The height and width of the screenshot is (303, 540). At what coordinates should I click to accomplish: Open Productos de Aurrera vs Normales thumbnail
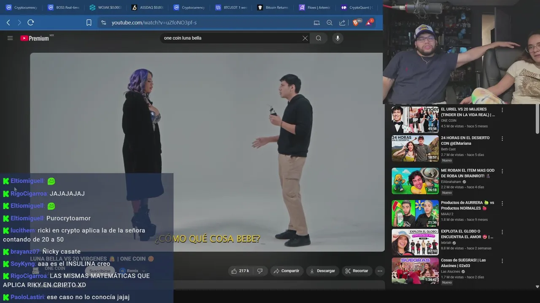coord(415,213)
